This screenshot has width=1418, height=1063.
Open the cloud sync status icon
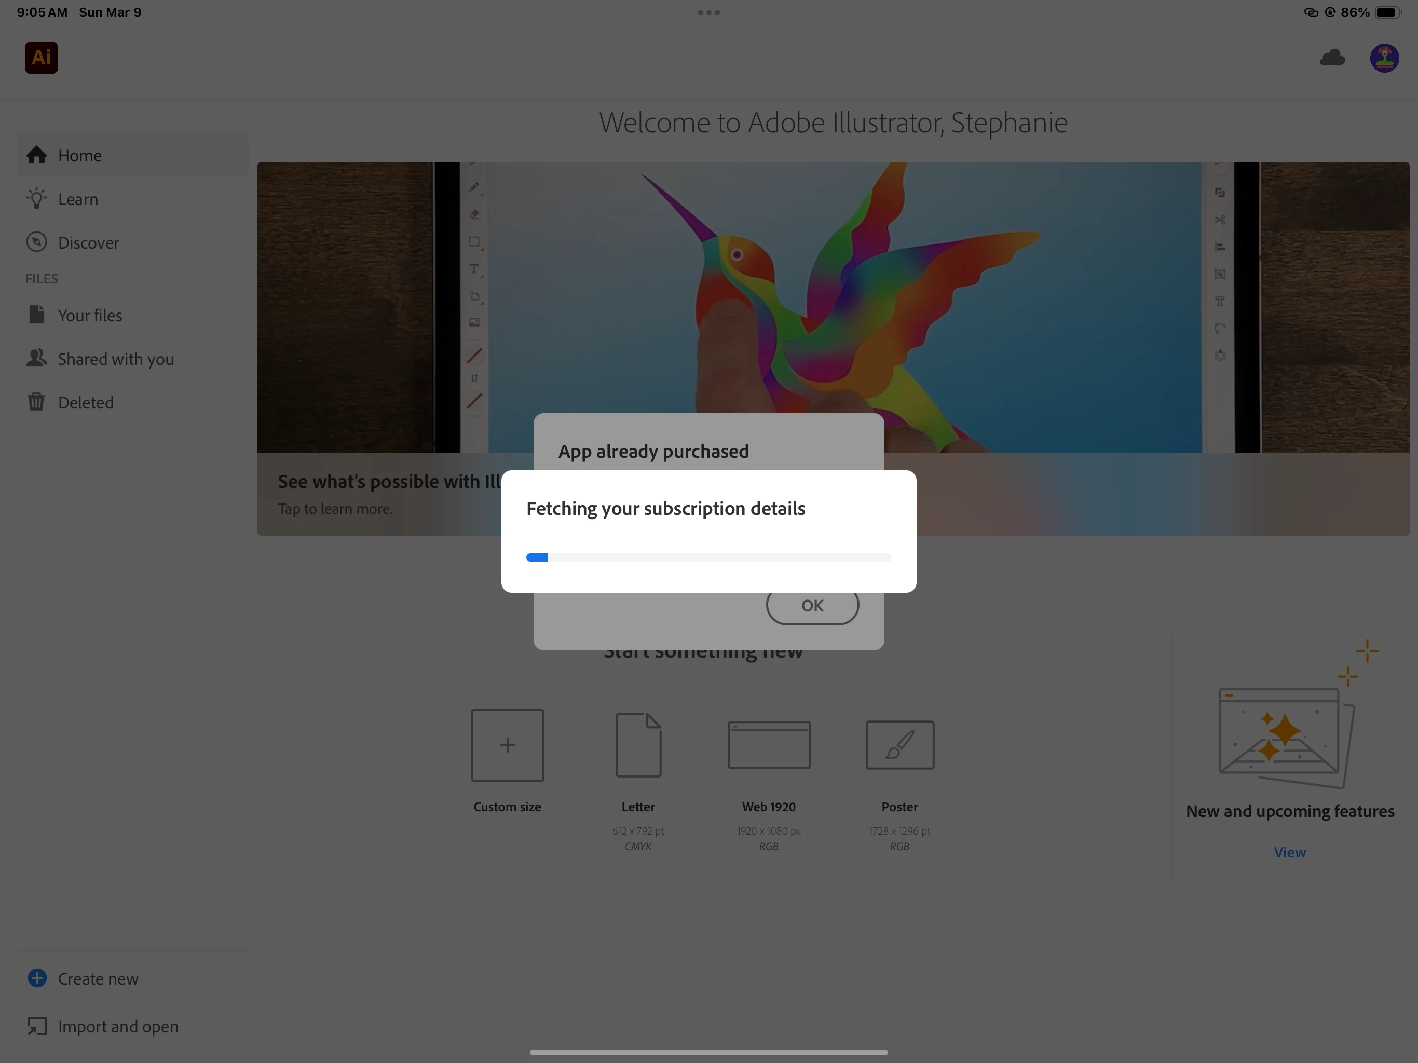coord(1332,58)
